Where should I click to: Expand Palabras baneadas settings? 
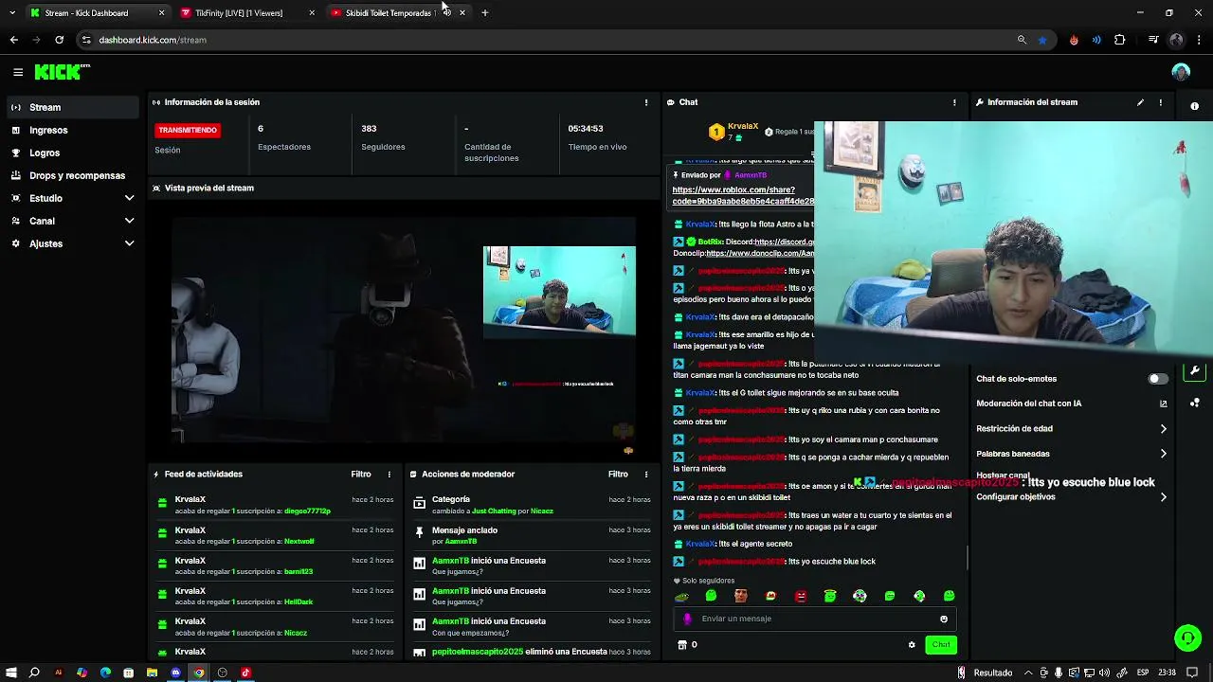[1072, 454]
